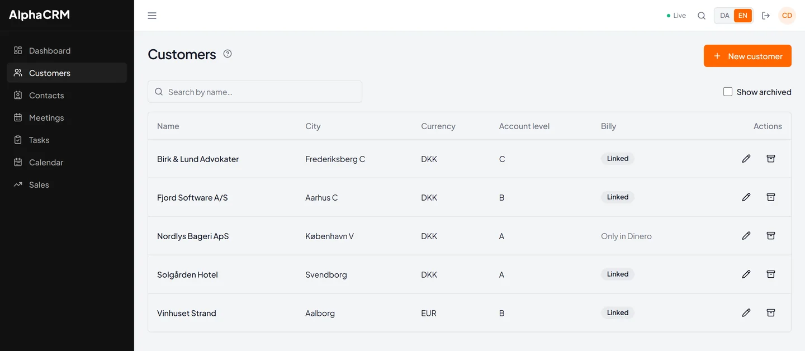Edit Birk & Lund Advokater with pencil icon
805x351 pixels.
click(746, 159)
